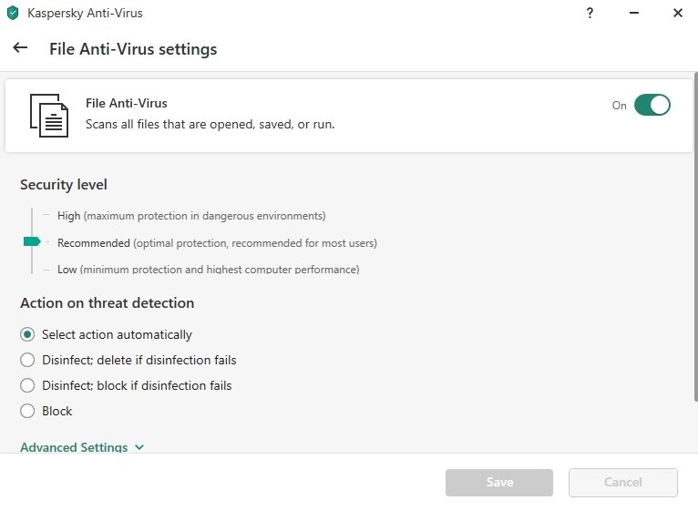The image size is (698, 511).
Task: Toggle File Anti-Virus off switch
Action: point(652,105)
